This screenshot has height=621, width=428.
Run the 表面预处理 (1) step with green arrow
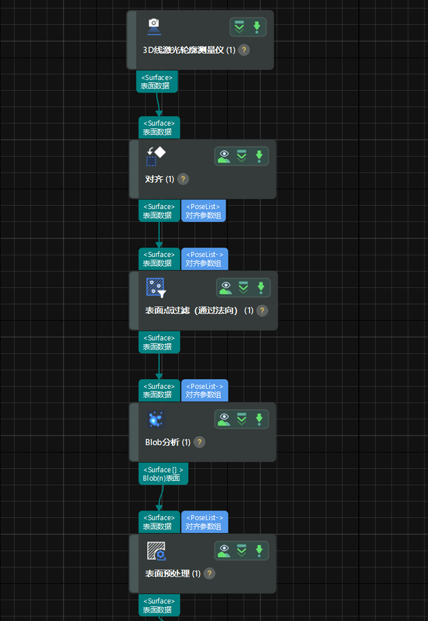click(259, 551)
